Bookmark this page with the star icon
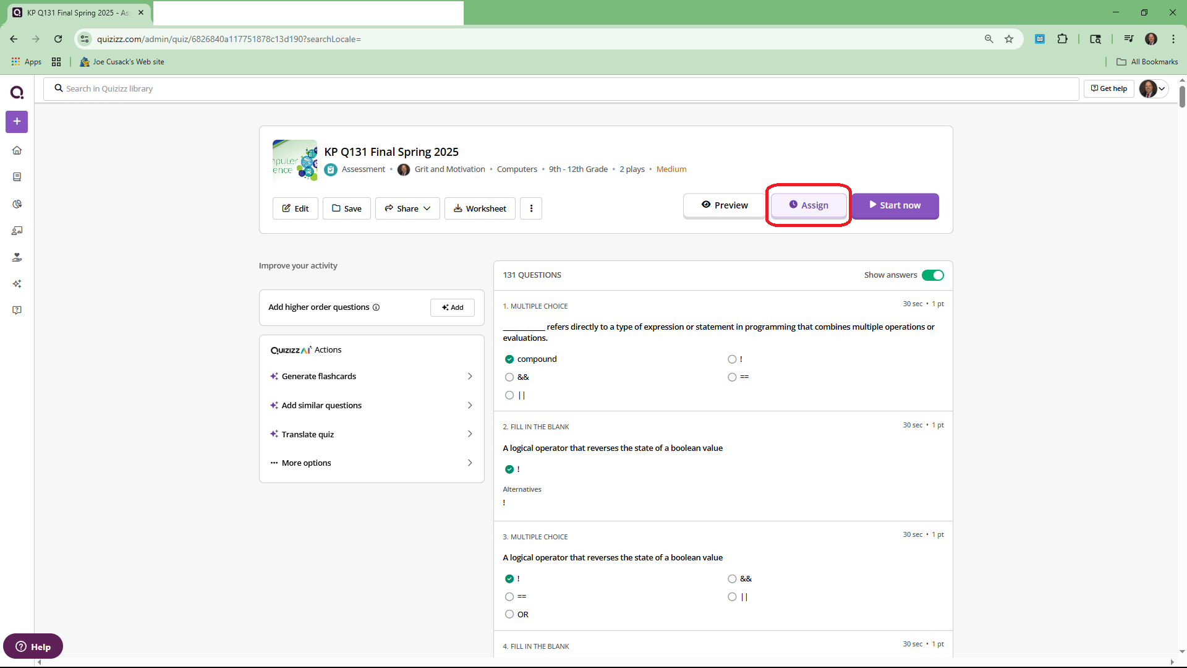Screen dimensions: 1187x668 click(x=1009, y=39)
